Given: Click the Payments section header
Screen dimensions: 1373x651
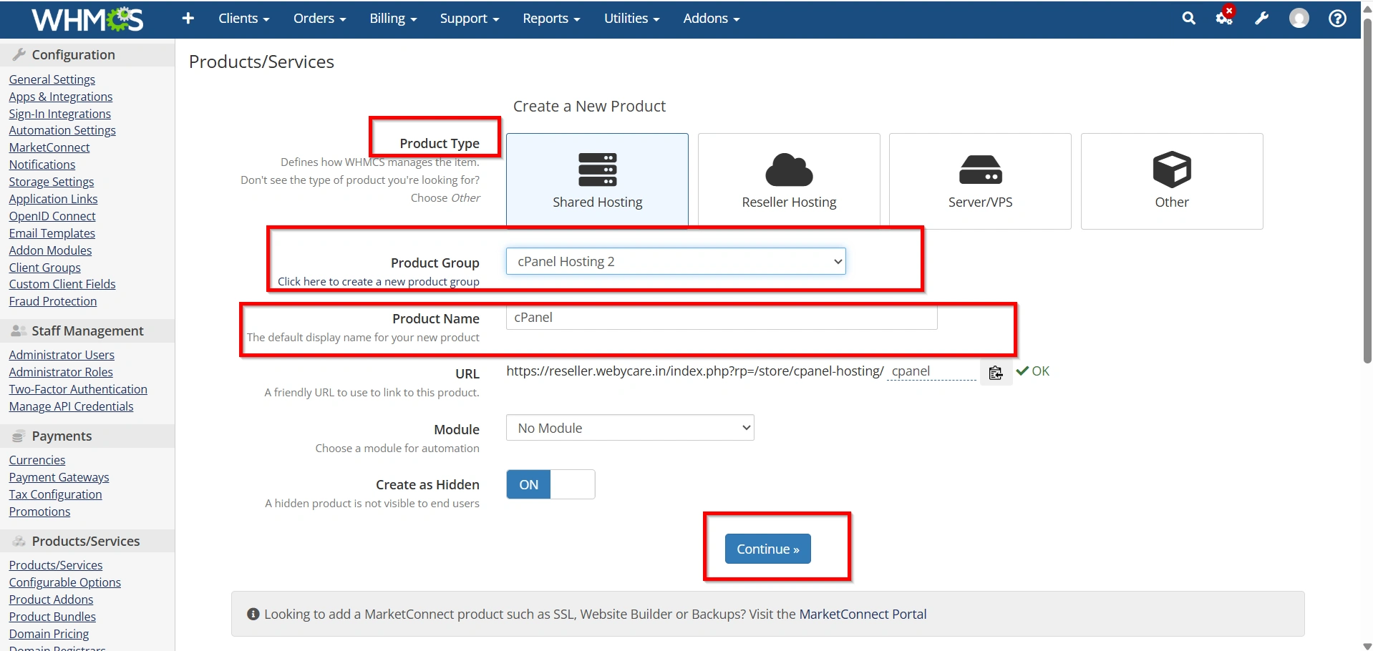Looking at the screenshot, I should pyautogui.click(x=87, y=436).
